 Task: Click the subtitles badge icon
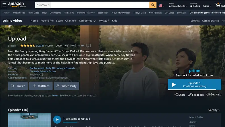88,46
